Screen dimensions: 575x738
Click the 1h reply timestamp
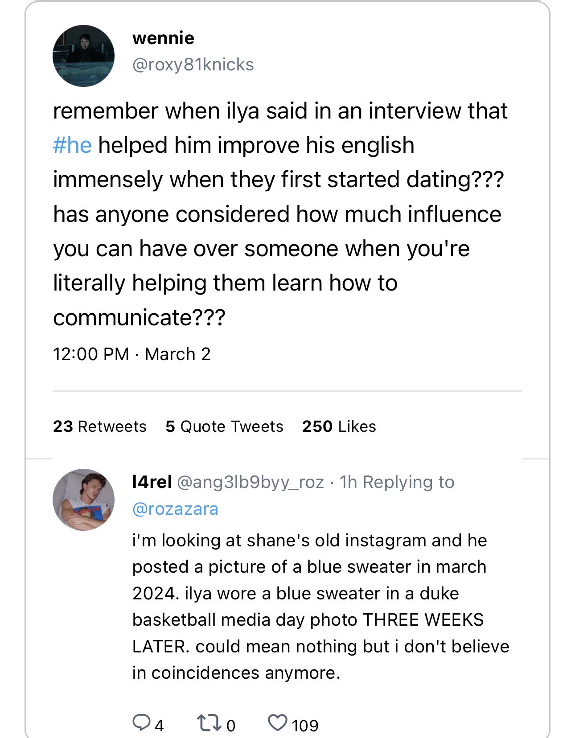[348, 482]
